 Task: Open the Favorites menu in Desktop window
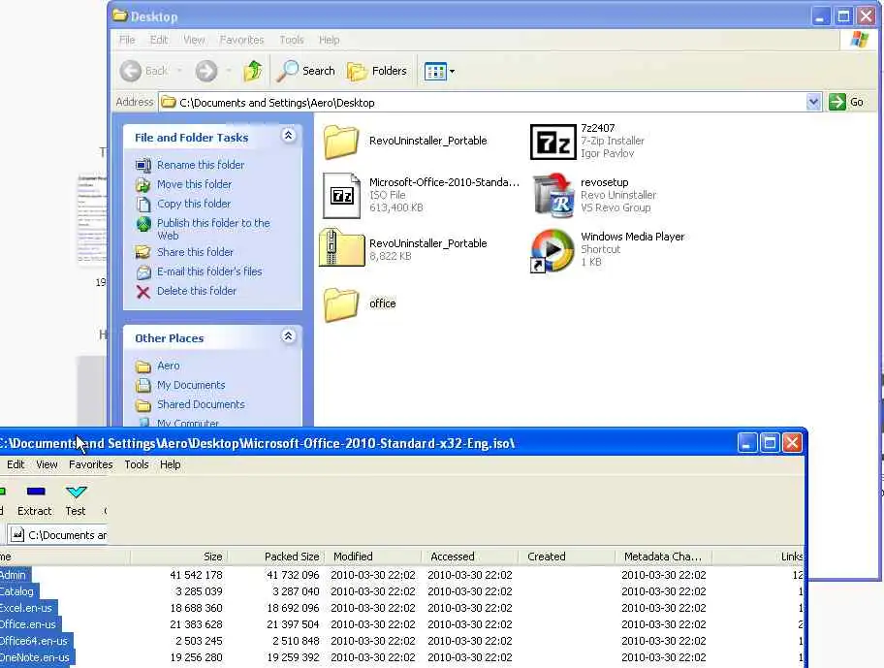click(x=241, y=40)
